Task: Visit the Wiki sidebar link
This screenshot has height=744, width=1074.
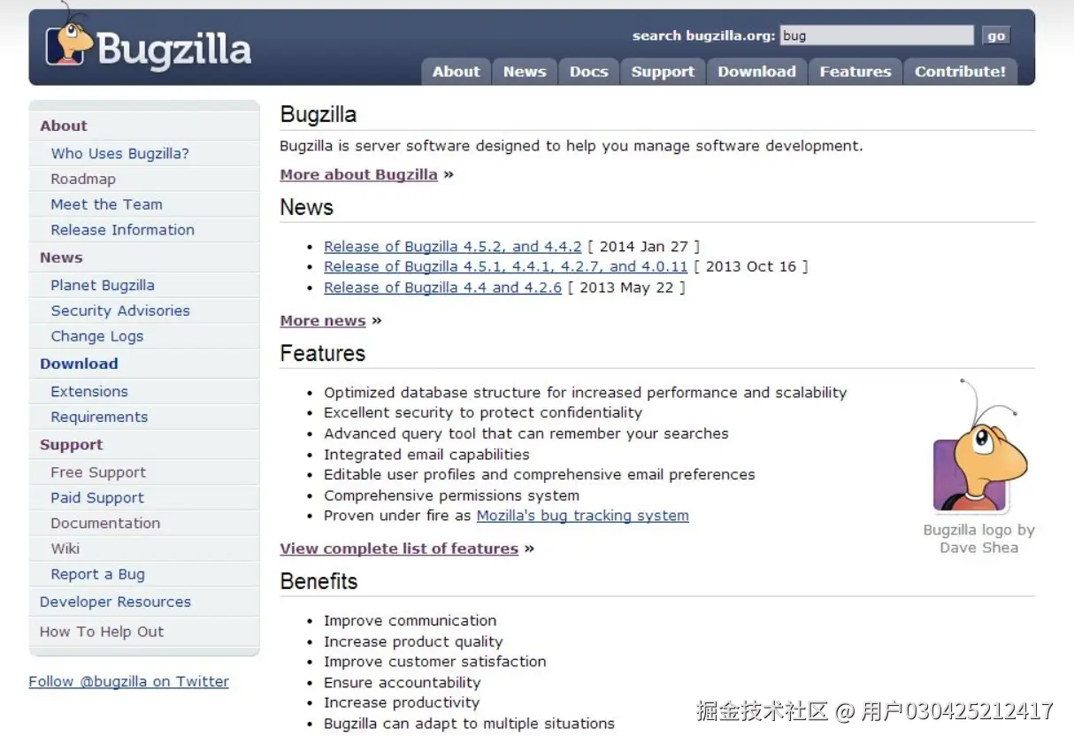Action: coord(65,548)
